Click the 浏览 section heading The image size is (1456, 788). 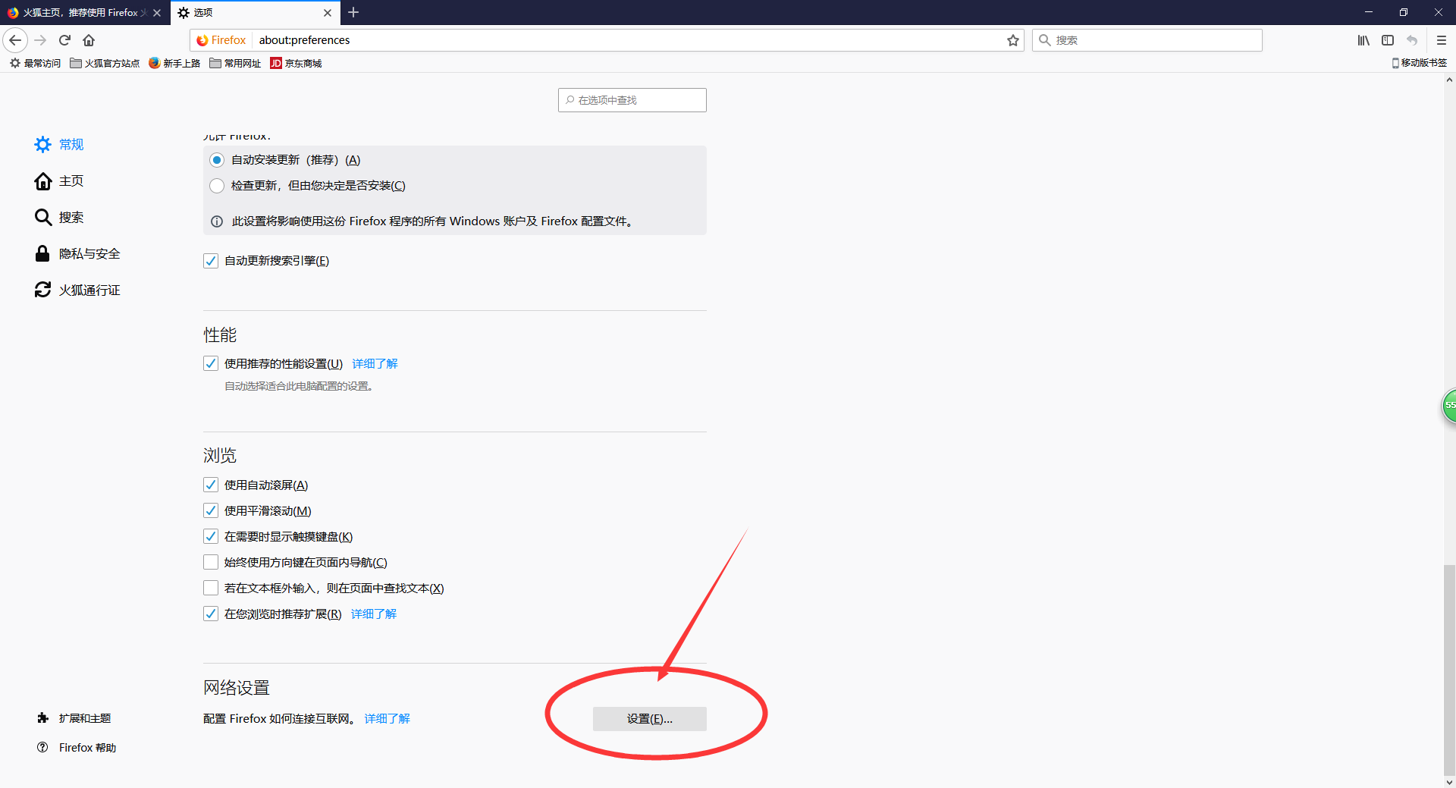point(220,456)
